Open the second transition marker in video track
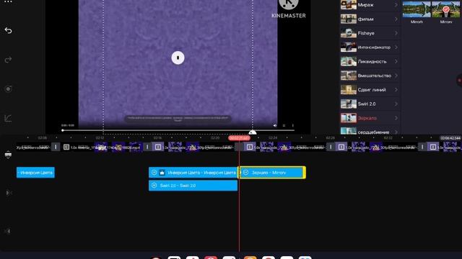Viewport: 462px width, 259px height. 147,147
